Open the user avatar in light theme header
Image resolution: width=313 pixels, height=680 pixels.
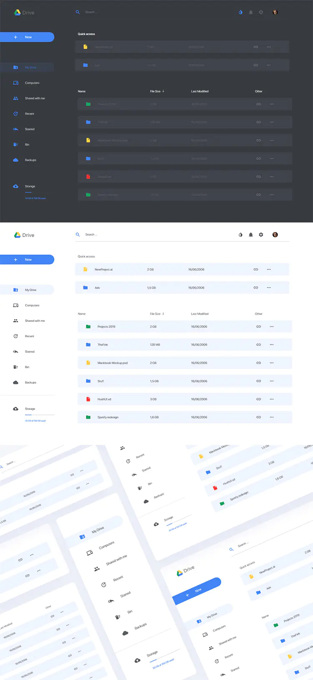click(x=275, y=235)
